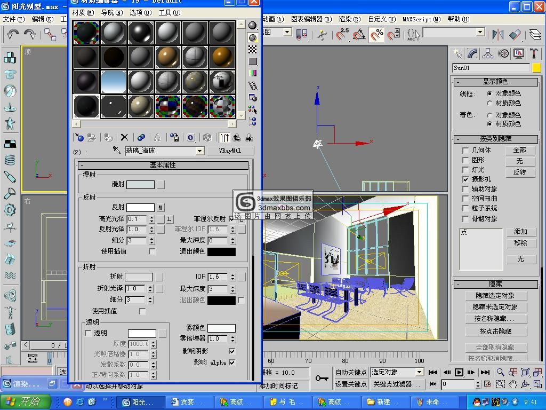Toggle 影响 alpha checkbox

[x=232, y=362]
